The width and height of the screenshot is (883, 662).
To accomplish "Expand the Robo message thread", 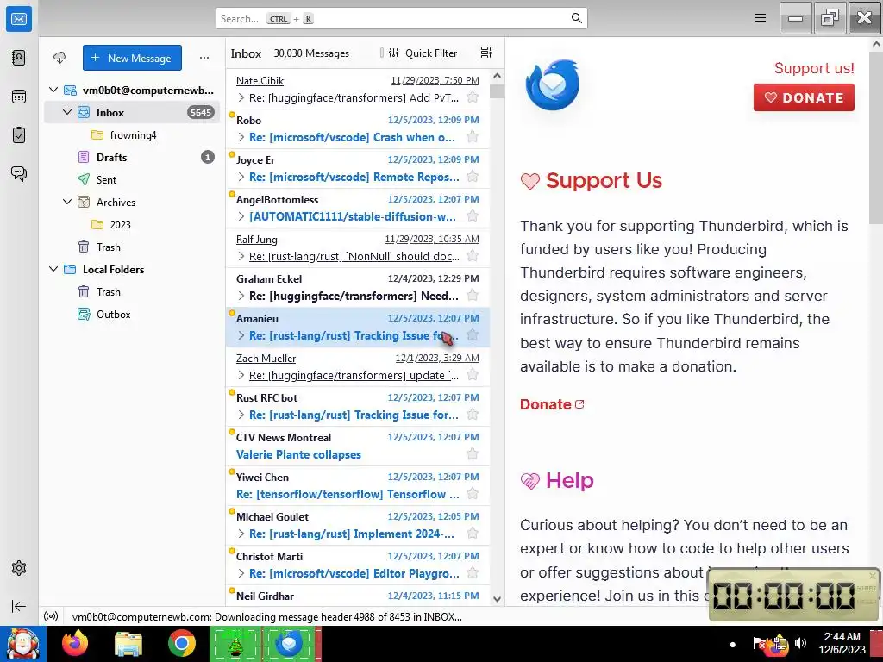I will tap(241, 137).
